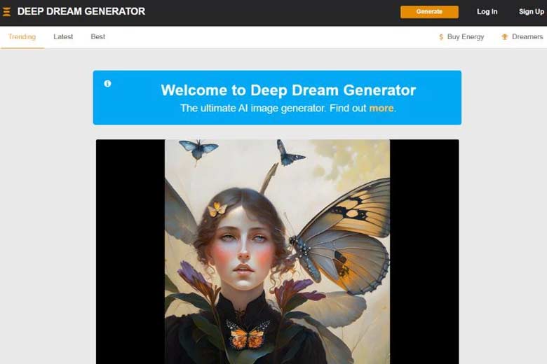
Task: Click the orange hamburger menu icon
Action: [x=6, y=12]
